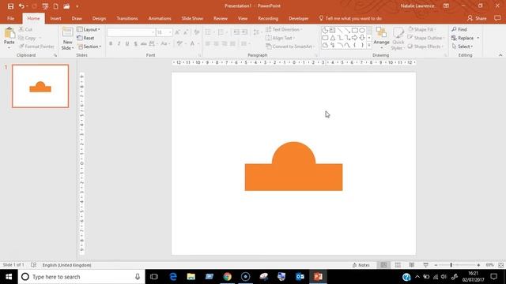Click the Reset slide button

(x=86, y=38)
